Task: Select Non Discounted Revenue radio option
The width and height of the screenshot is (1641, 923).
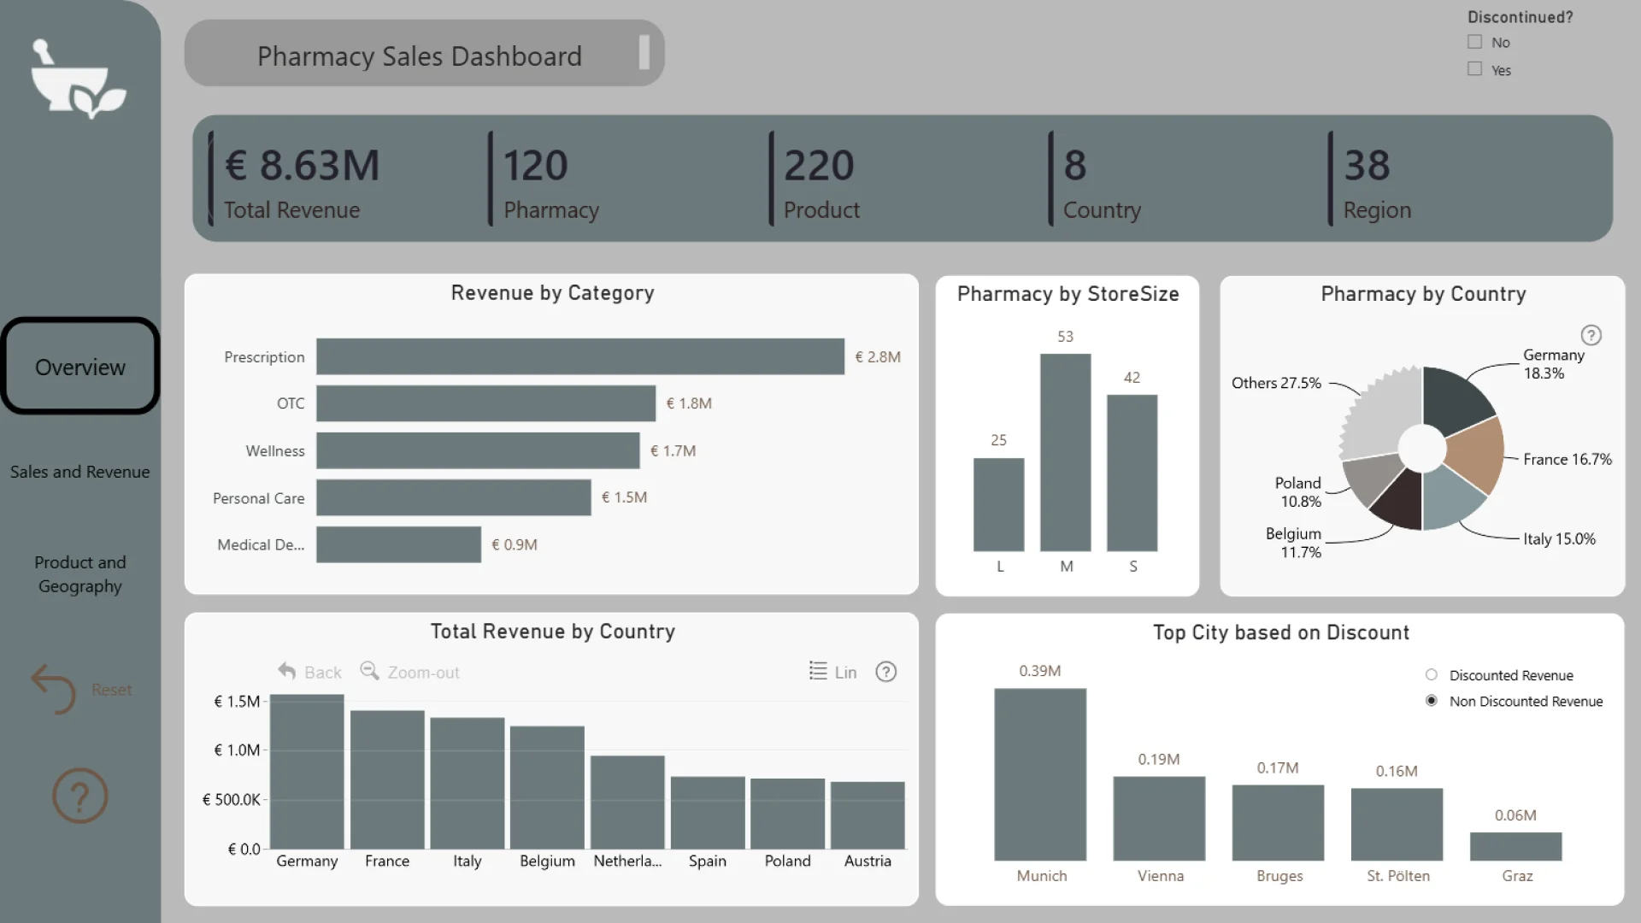Action: (1432, 701)
